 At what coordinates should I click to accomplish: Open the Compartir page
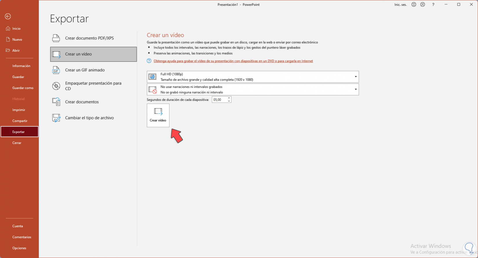(x=19, y=121)
